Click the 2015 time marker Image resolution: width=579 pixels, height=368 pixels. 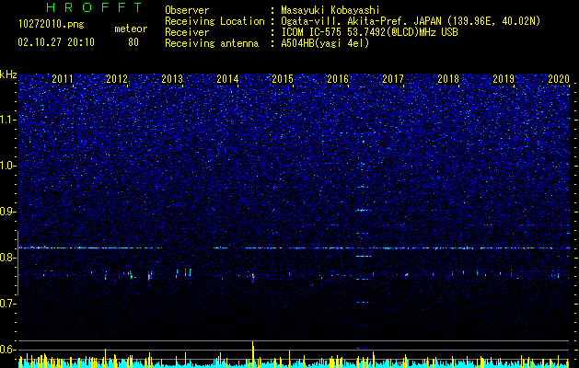[x=283, y=79]
